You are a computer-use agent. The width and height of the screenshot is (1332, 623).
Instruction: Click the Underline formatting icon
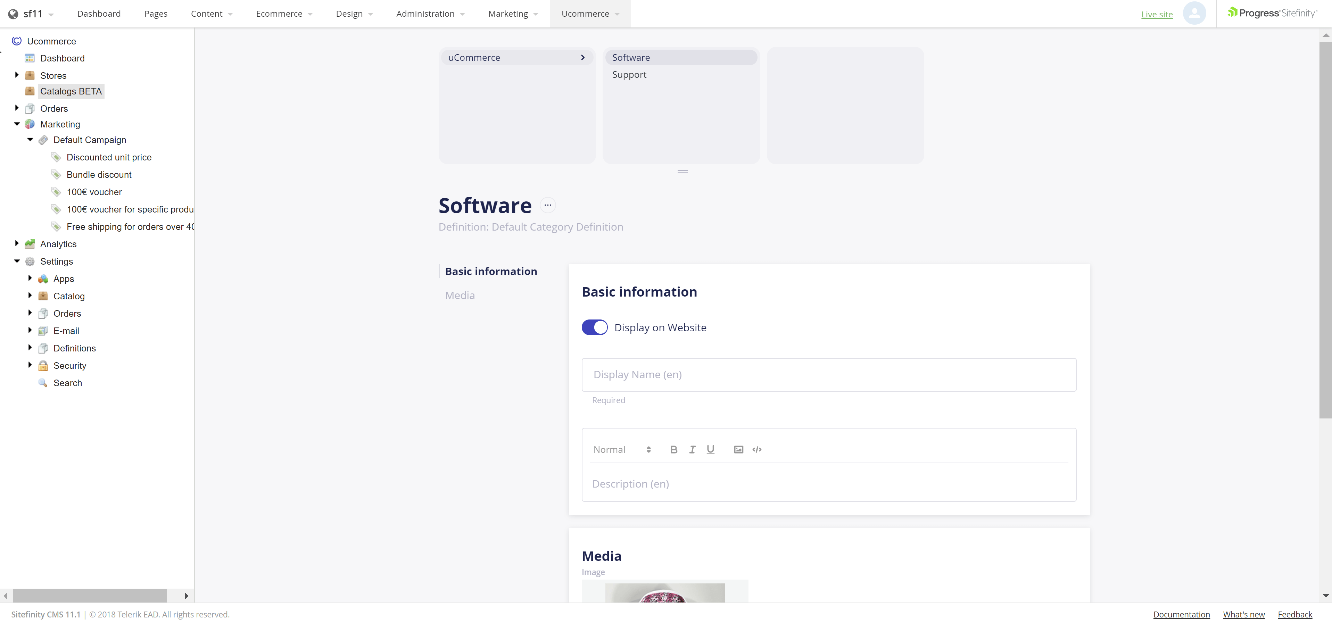(x=710, y=450)
